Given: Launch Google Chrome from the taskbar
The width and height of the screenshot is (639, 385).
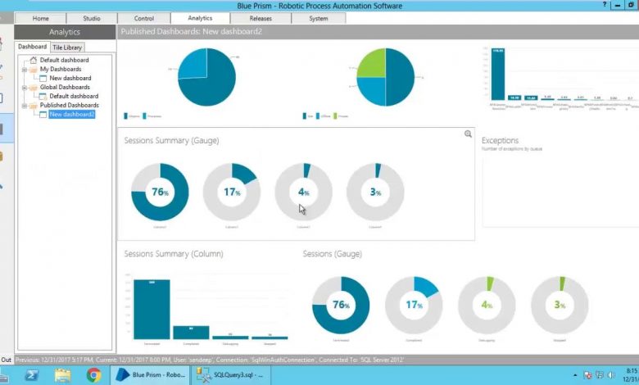Looking at the screenshot, I should (x=93, y=375).
